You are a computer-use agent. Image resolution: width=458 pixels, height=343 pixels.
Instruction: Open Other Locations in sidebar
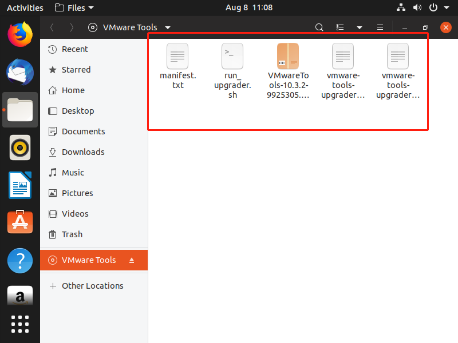click(x=94, y=286)
